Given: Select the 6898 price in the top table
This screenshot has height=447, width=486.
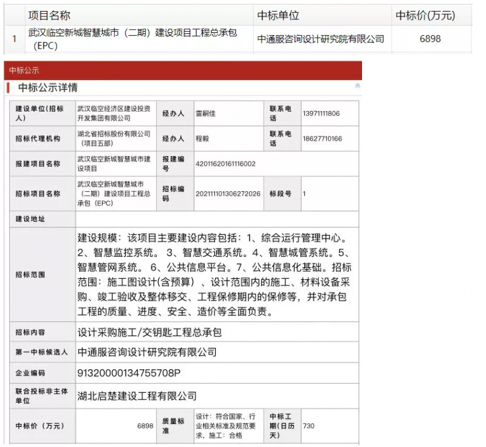Looking at the screenshot, I should point(430,39).
